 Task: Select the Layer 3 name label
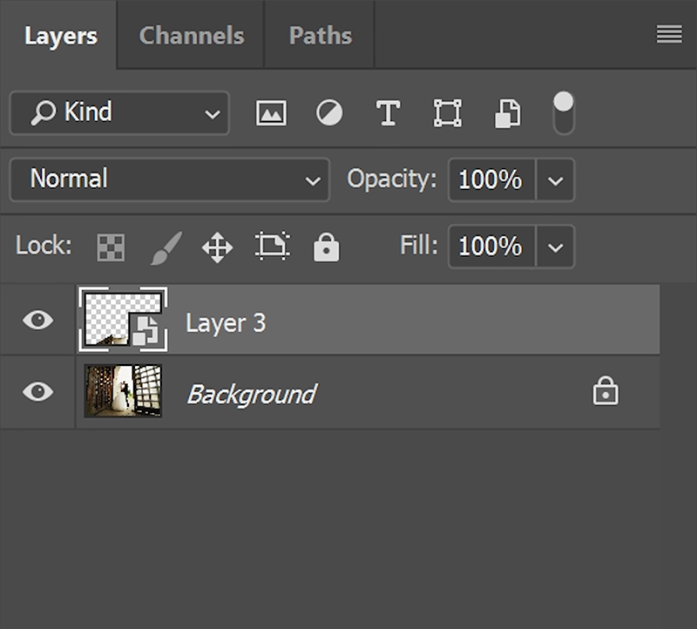[226, 321]
